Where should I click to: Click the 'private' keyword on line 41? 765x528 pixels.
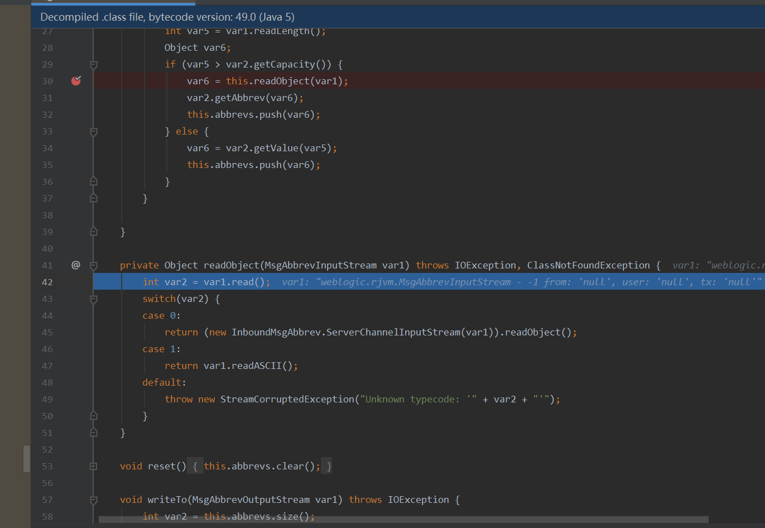[139, 266]
